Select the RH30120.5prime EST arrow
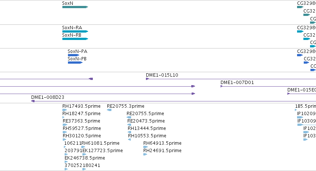Viewport: 316px width, 171px height. [65, 140]
